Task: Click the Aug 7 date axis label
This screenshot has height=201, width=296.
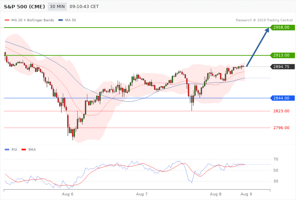Action: coord(142,194)
